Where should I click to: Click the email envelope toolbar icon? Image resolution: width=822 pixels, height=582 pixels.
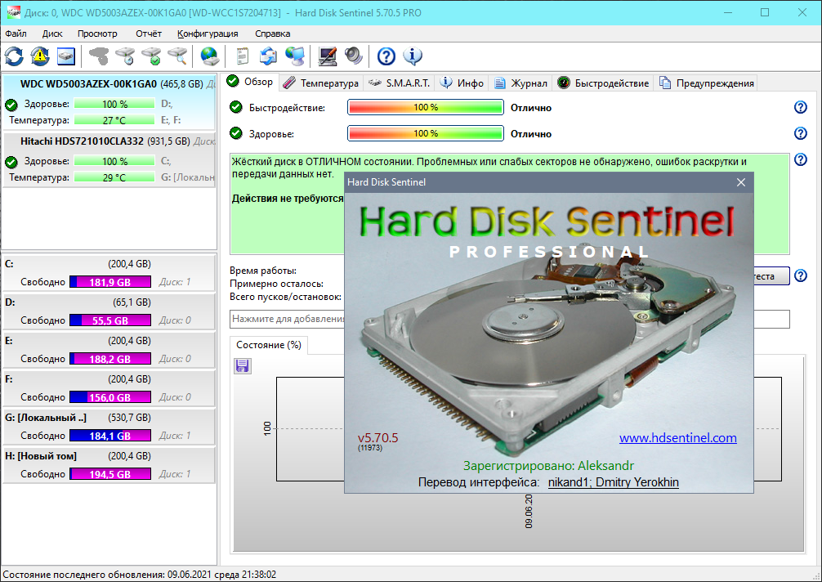tap(268, 56)
